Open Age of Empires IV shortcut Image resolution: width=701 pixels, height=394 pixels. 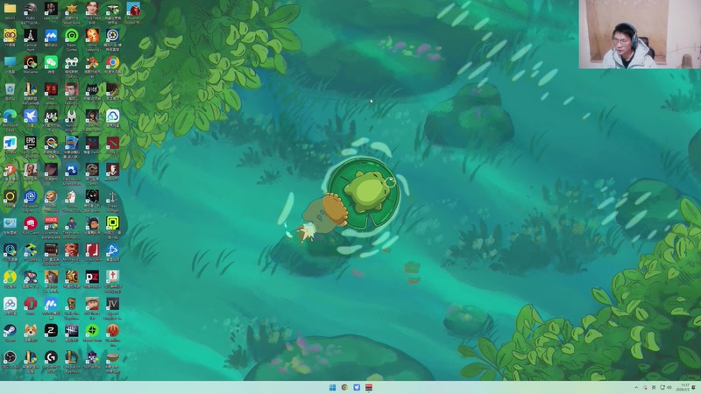[113, 303]
